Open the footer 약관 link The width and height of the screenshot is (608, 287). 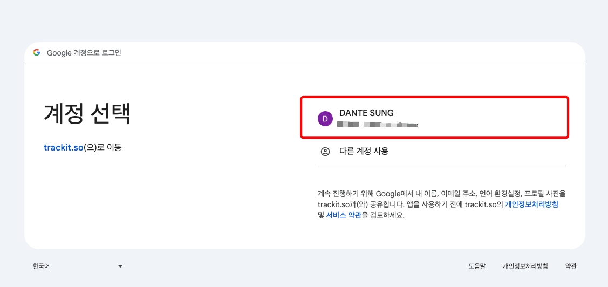click(571, 266)
